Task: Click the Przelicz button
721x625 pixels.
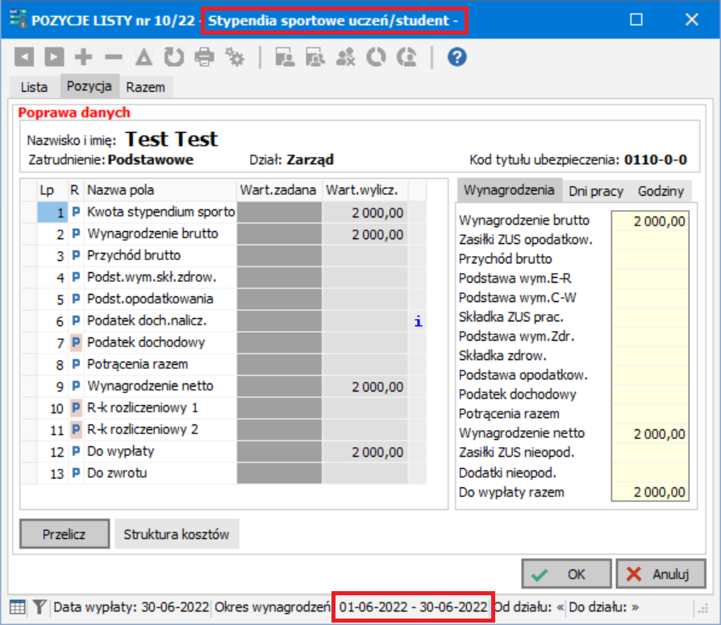Action: [x=65, y=534]
